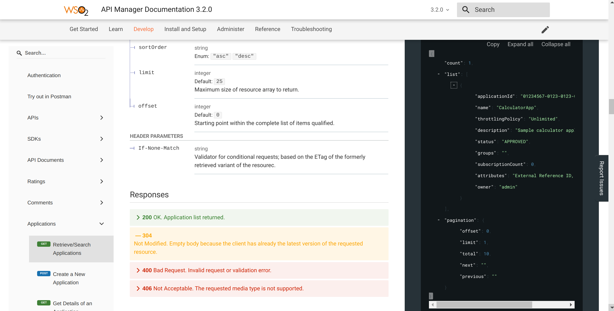Expand the 400 Bad Request response
614x311 pixels.
[259, 270]
